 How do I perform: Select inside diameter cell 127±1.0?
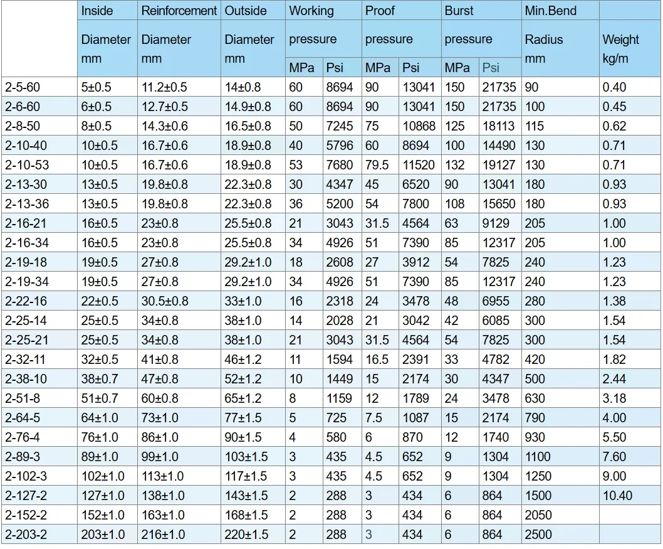click(103, 496)
